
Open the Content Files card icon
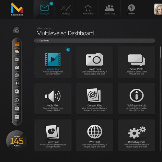[94, 95]
